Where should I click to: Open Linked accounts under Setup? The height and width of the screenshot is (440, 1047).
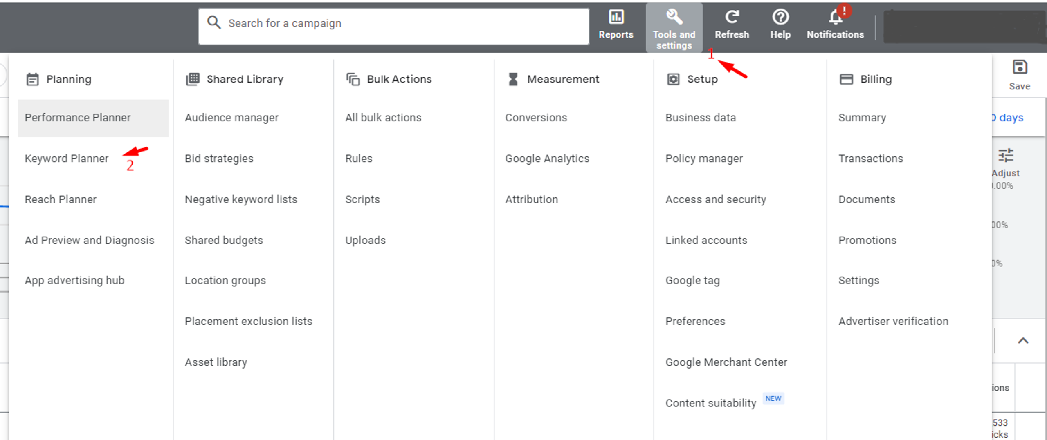point(706,240)
